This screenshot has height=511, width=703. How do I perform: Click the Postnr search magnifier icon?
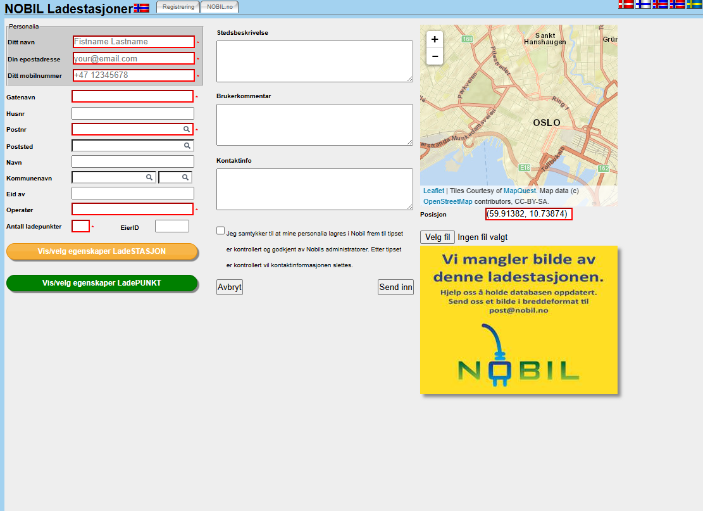pos(187,129)
